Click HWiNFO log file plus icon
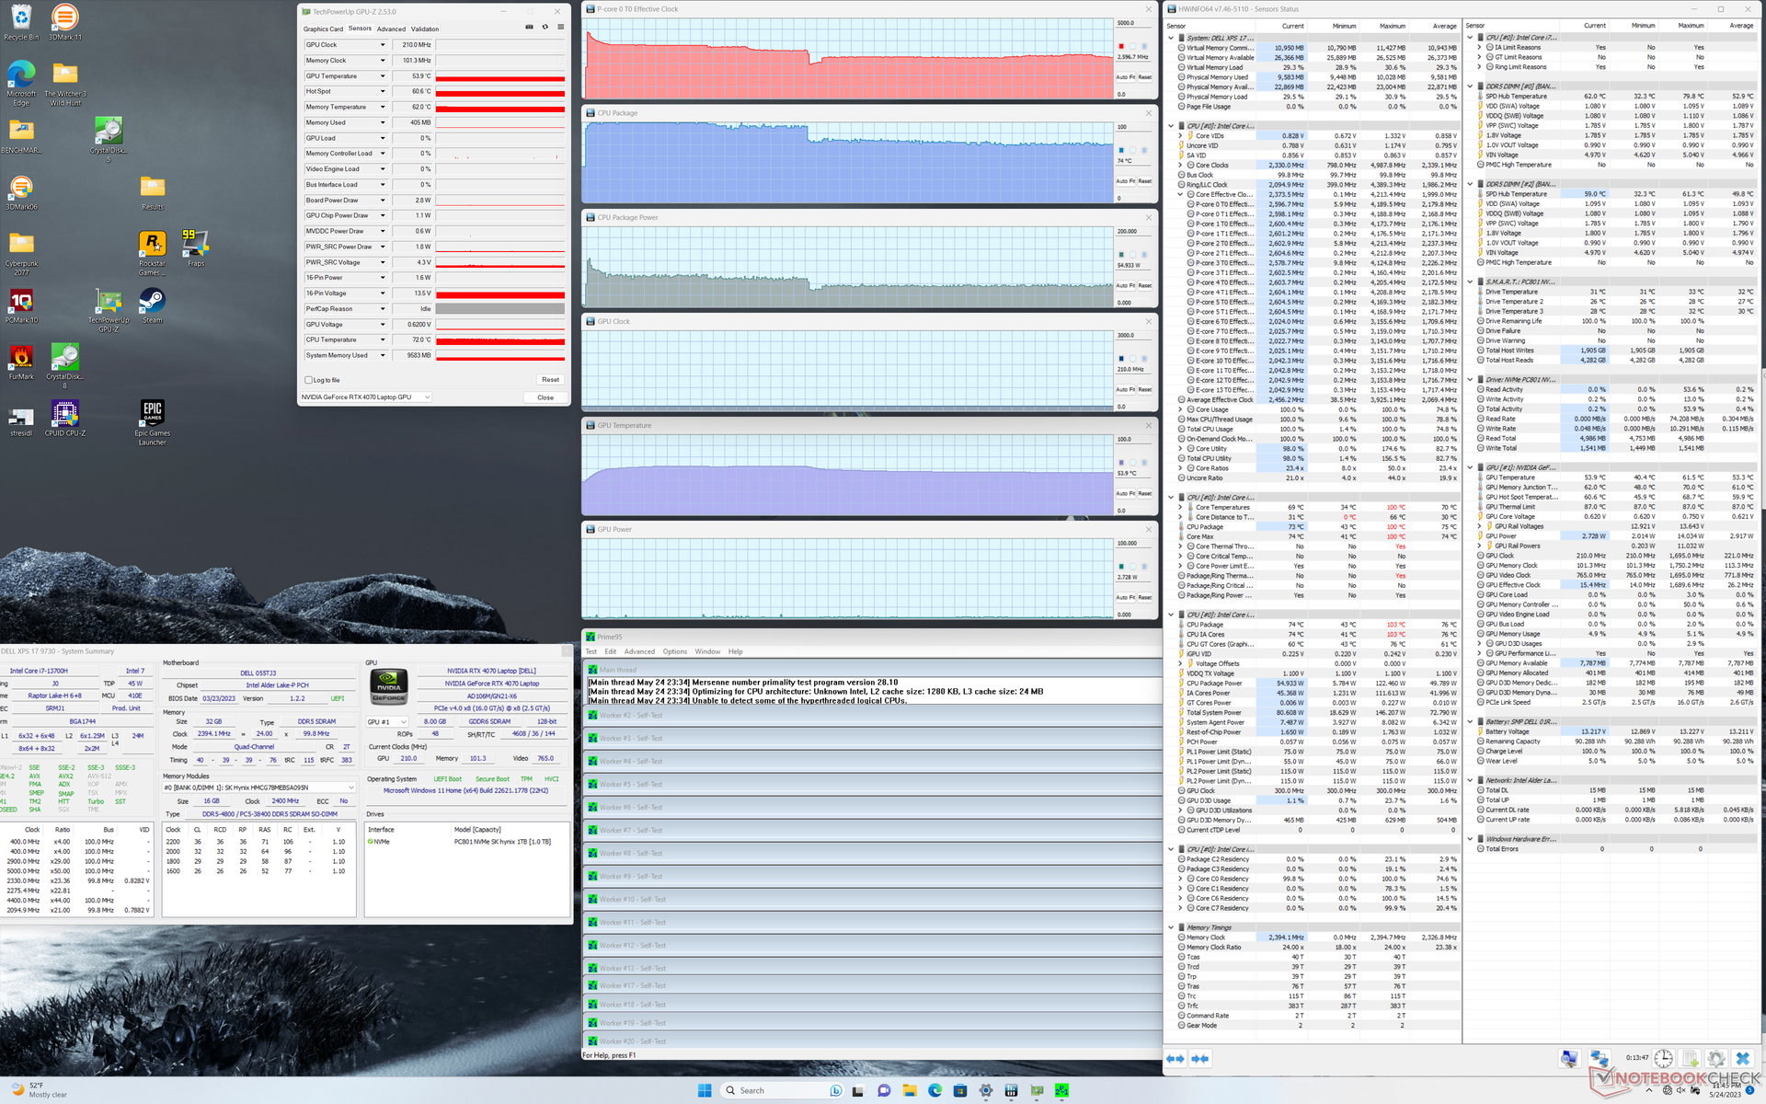 coord(1690,1059)
